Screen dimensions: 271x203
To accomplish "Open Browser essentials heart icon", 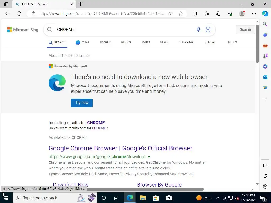I will point(230,13).
